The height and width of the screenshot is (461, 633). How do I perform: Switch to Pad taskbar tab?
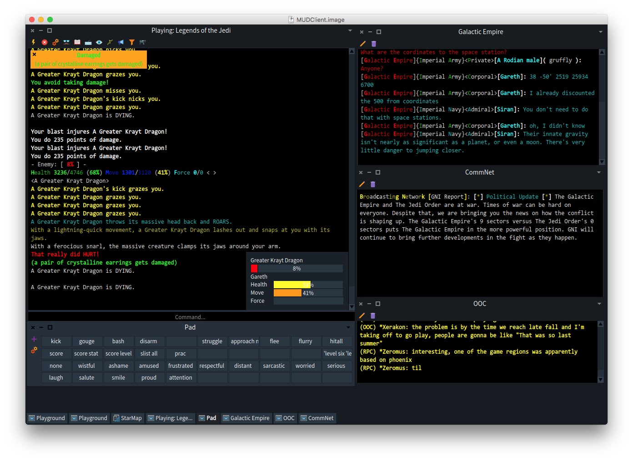click(x=208, y=418)
